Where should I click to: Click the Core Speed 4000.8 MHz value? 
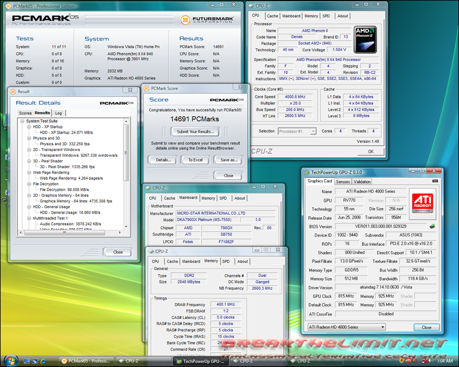[295, 97]
